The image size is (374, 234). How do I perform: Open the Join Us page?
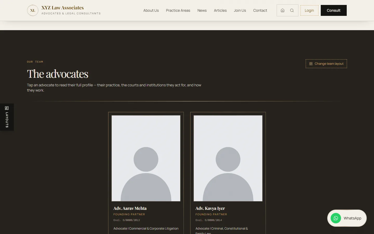240,10
